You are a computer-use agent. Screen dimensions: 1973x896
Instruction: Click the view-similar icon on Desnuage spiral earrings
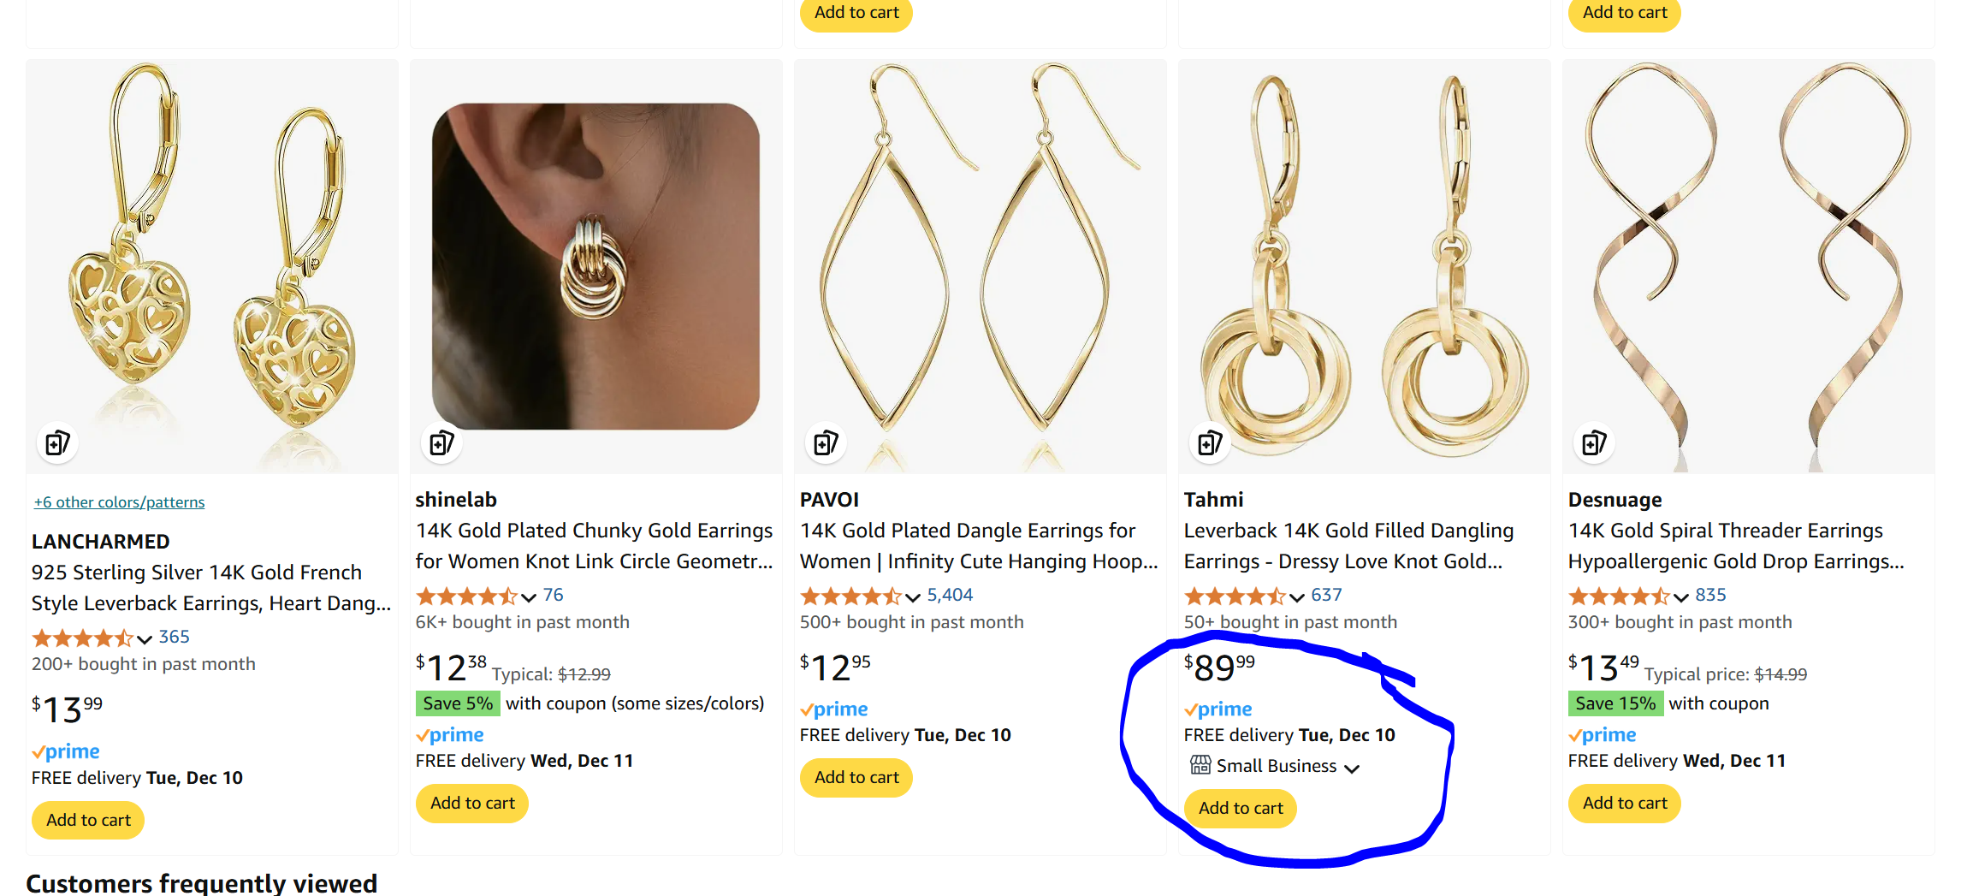[1594, 443]
